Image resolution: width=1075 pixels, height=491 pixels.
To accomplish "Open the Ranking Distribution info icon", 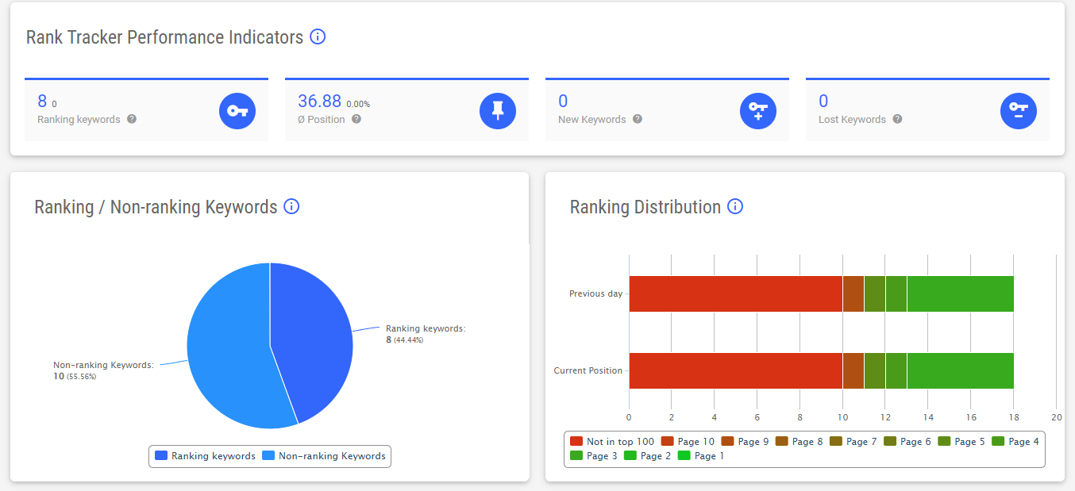I will click(735, 207).
